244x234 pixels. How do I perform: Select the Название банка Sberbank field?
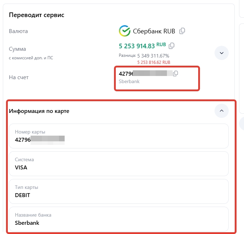click(x=119, y=219)
